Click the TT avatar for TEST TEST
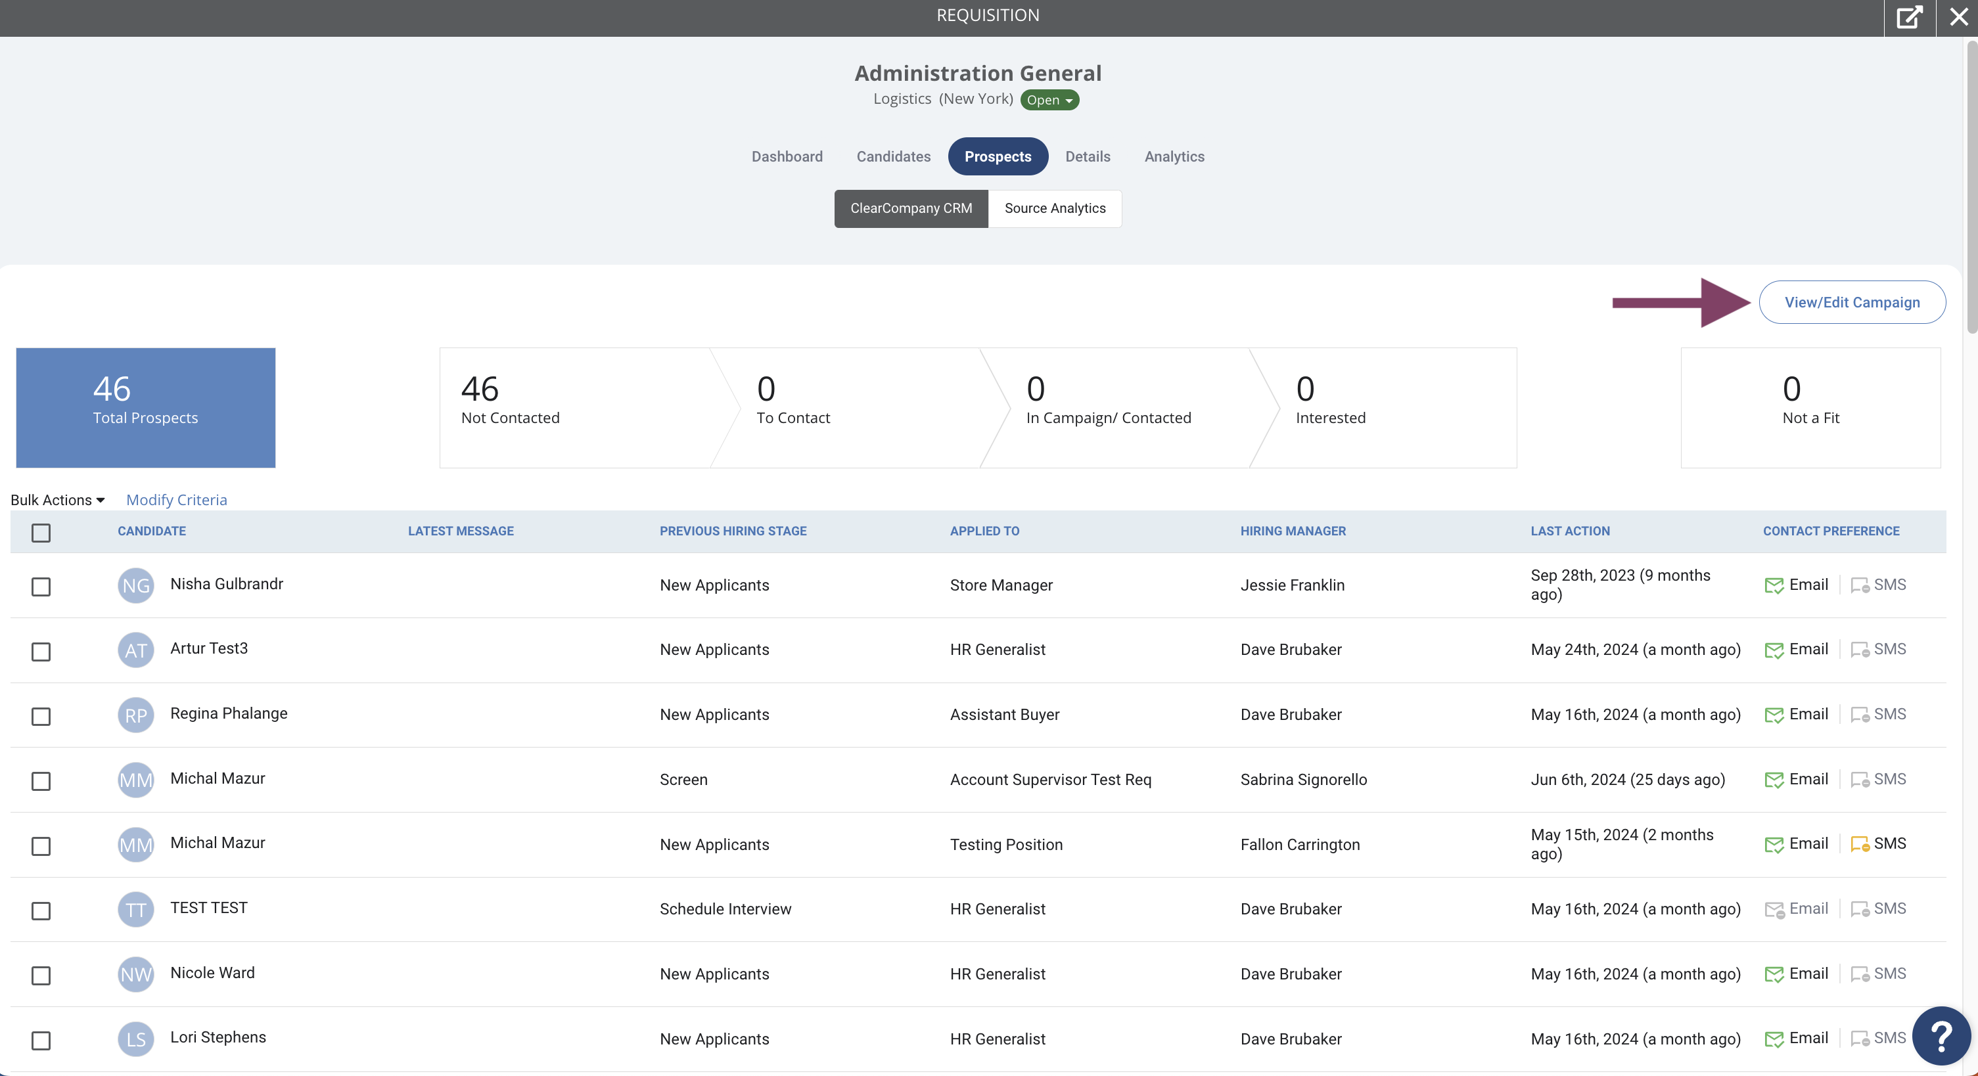 click(x=136, y=909)
